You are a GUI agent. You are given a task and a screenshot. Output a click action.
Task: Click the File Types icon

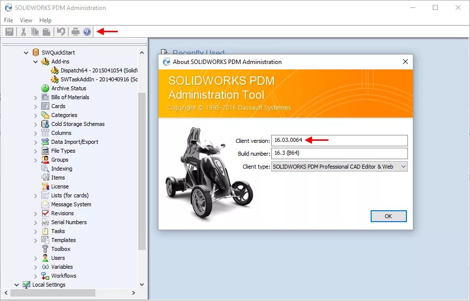click(45, 151)
